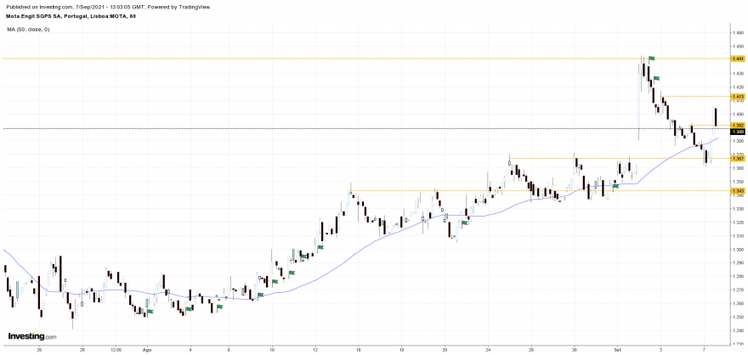The height and width of the screenshot is (355, 748).
Task: Click the Ago month label on time axis
Action: pyautogui.click(x=147, y=349)
